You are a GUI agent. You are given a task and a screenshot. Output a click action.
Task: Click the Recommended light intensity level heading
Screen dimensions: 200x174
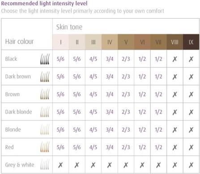44,4
